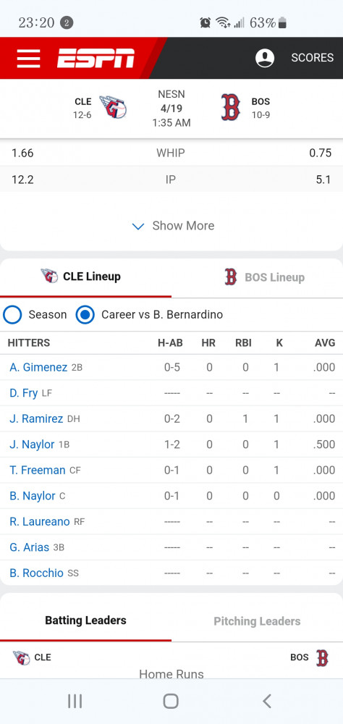343x724 pixels.
Task: Select the Batting Leaders tab
Action: coord(85,620)
